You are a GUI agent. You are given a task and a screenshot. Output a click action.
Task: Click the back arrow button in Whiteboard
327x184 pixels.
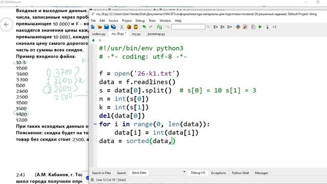tap(7, 25)
